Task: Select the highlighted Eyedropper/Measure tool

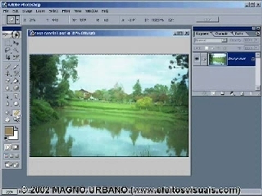Action: [16, 113]
